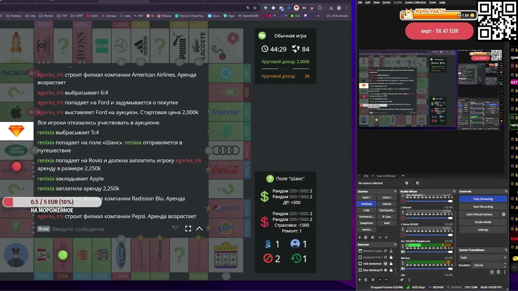Open filters icon beside No source selected
518x291 pixels.
[x=418, y=183]
